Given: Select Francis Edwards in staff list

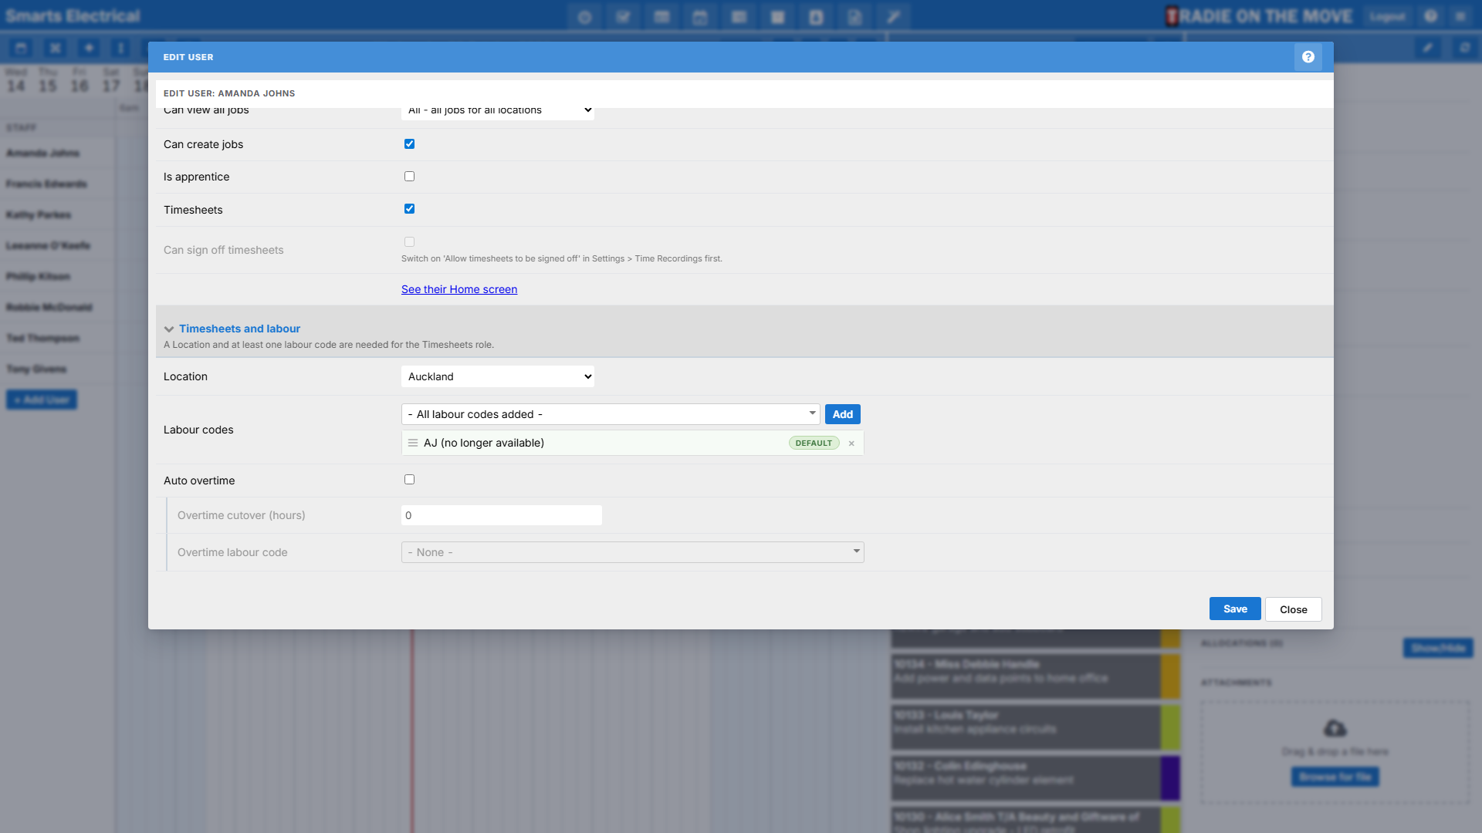Looking at the screenshot, I should click(46, 184).
